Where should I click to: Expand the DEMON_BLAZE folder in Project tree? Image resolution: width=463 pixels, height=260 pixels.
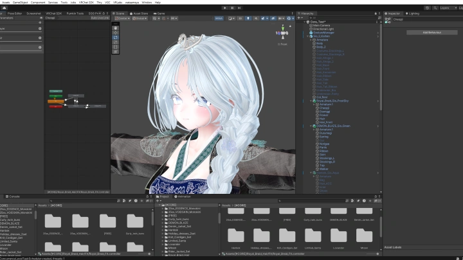163,223
